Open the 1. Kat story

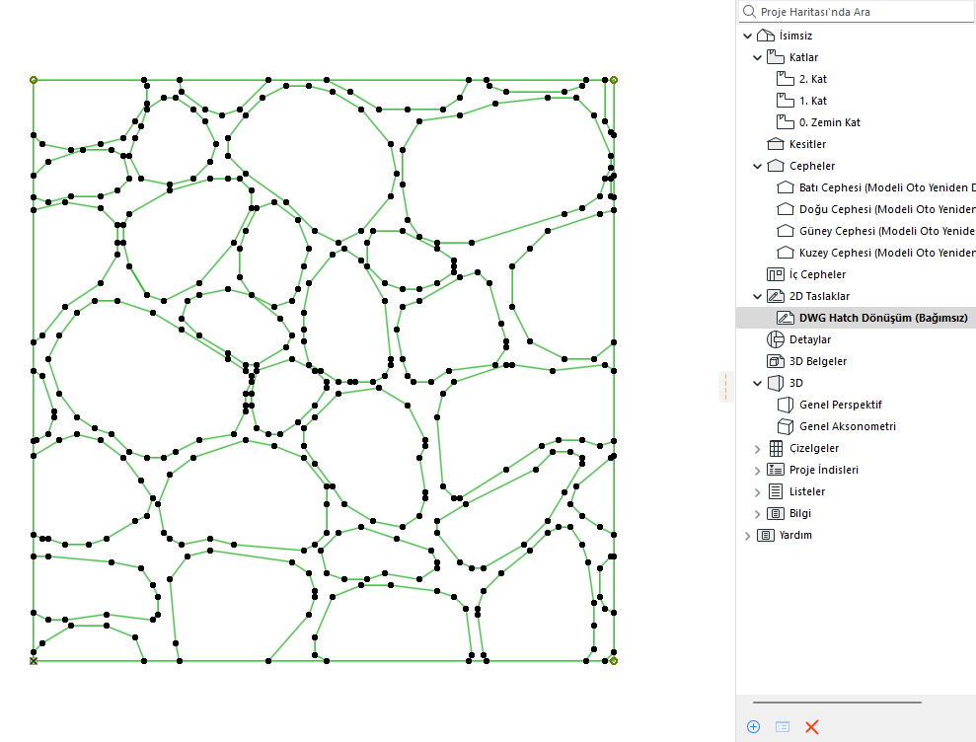[x=813, y=101]
